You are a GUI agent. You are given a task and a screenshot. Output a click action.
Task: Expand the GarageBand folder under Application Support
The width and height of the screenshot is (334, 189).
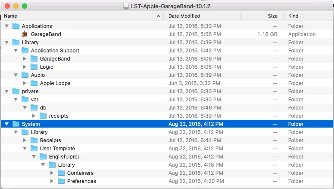coord(25,58)
